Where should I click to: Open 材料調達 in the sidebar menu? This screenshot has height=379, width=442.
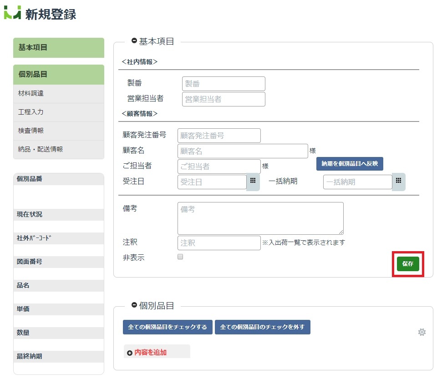(59, 94)
